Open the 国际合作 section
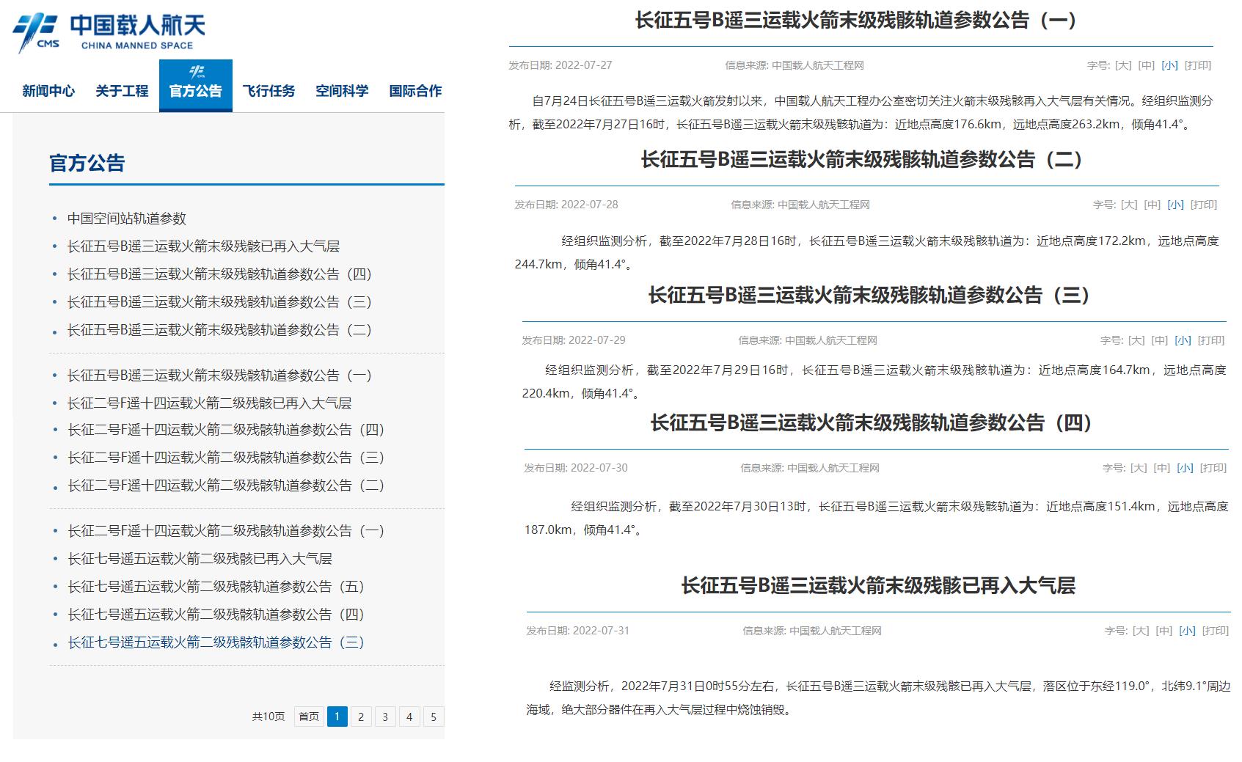 pos(415,91)
